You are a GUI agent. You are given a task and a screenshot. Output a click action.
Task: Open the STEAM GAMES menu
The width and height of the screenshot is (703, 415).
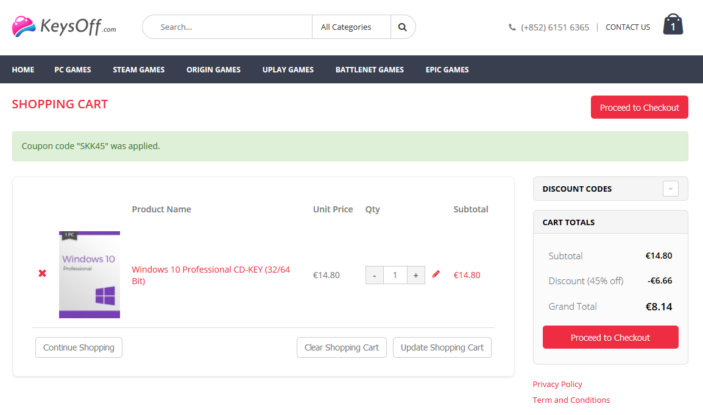[x=138, y=70]
